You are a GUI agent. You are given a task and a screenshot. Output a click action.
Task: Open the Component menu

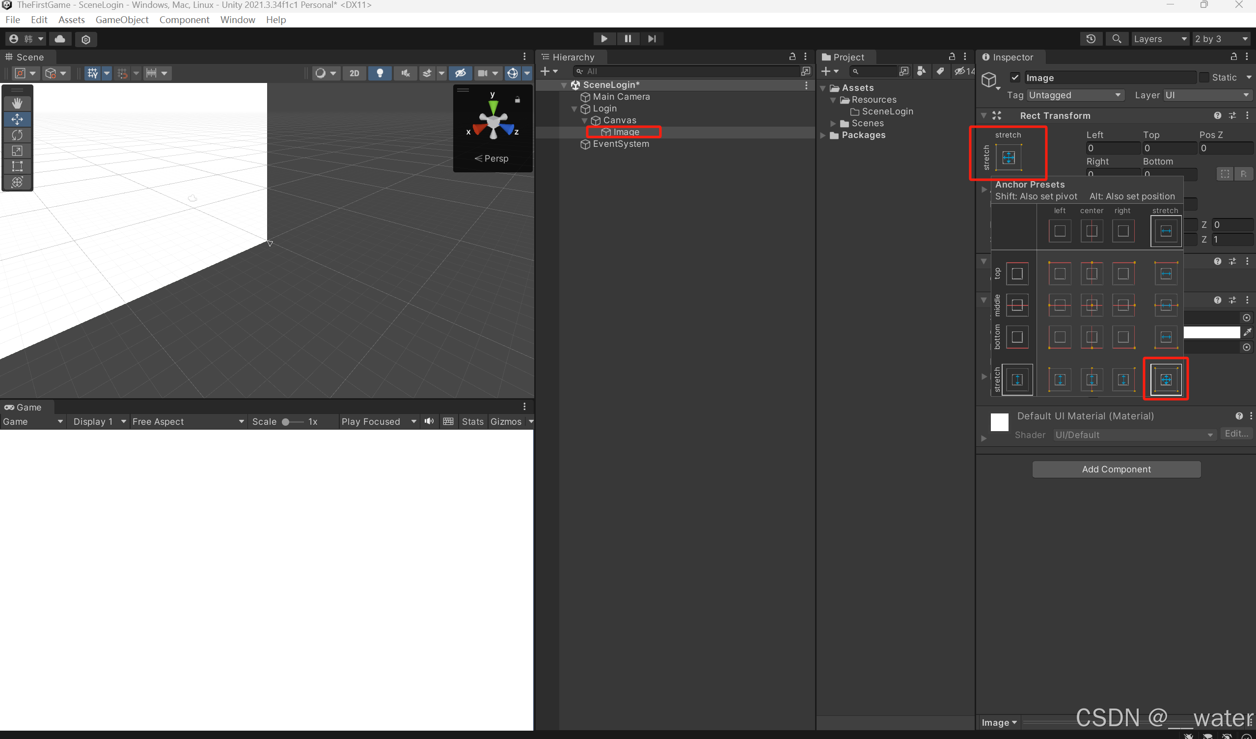[184, 20]
